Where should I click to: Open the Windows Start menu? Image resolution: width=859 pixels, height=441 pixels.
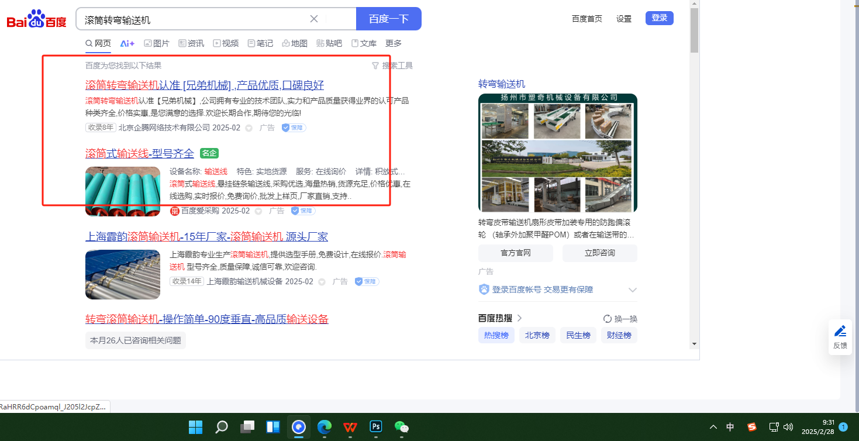pos(195,427)
